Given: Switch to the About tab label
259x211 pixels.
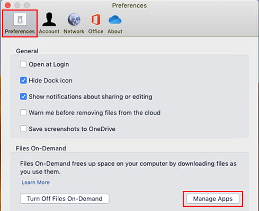Looking at the screenshot, I should [115, 31].
